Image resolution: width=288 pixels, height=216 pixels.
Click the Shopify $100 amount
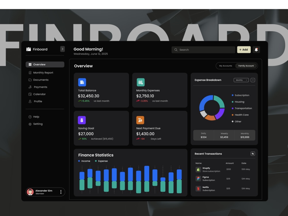pos(228,169)
